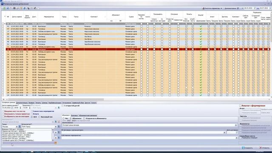The width and height of the screenshot is (272, 153).
Task: Click the grid-view toolbar icon
Action: click(x=14, y=8)
